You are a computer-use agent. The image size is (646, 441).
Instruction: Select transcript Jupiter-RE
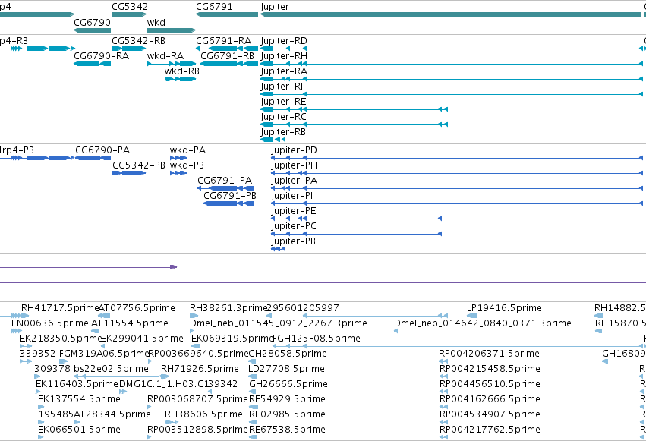(x=283, y=102)
